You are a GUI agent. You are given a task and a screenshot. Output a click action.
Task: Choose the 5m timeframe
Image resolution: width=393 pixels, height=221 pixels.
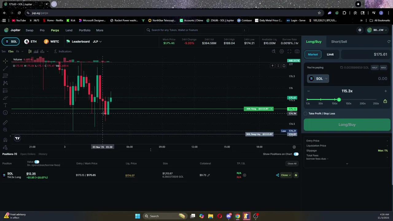3,51
